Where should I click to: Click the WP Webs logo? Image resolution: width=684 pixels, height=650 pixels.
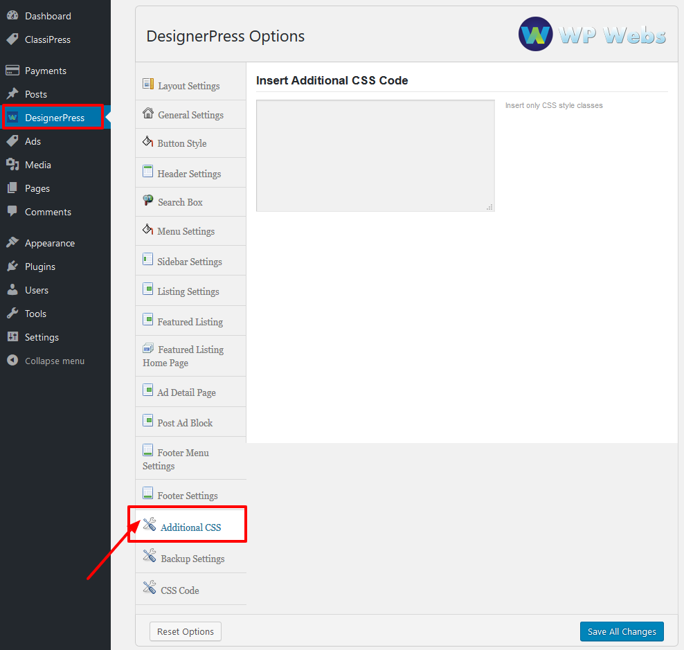coord(592,34)
